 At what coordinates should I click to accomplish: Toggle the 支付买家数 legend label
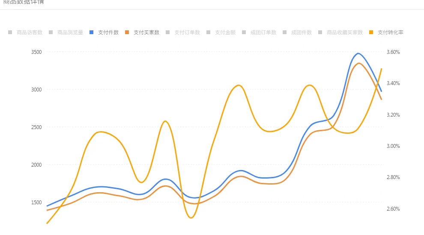146,32
